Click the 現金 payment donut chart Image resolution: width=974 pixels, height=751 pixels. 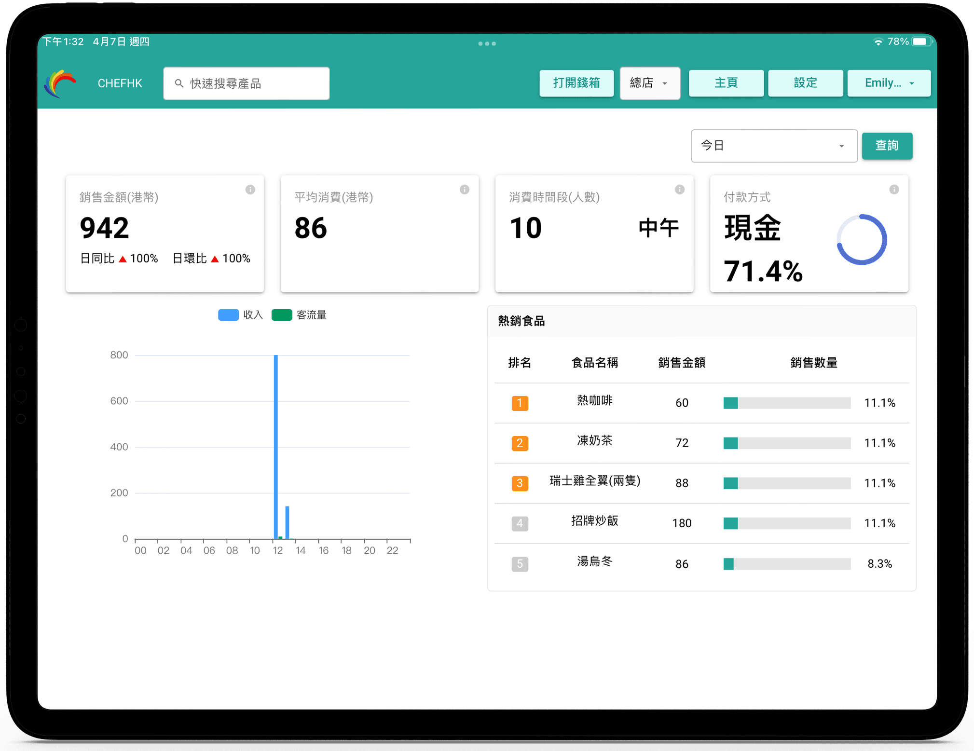coord(862,240)
